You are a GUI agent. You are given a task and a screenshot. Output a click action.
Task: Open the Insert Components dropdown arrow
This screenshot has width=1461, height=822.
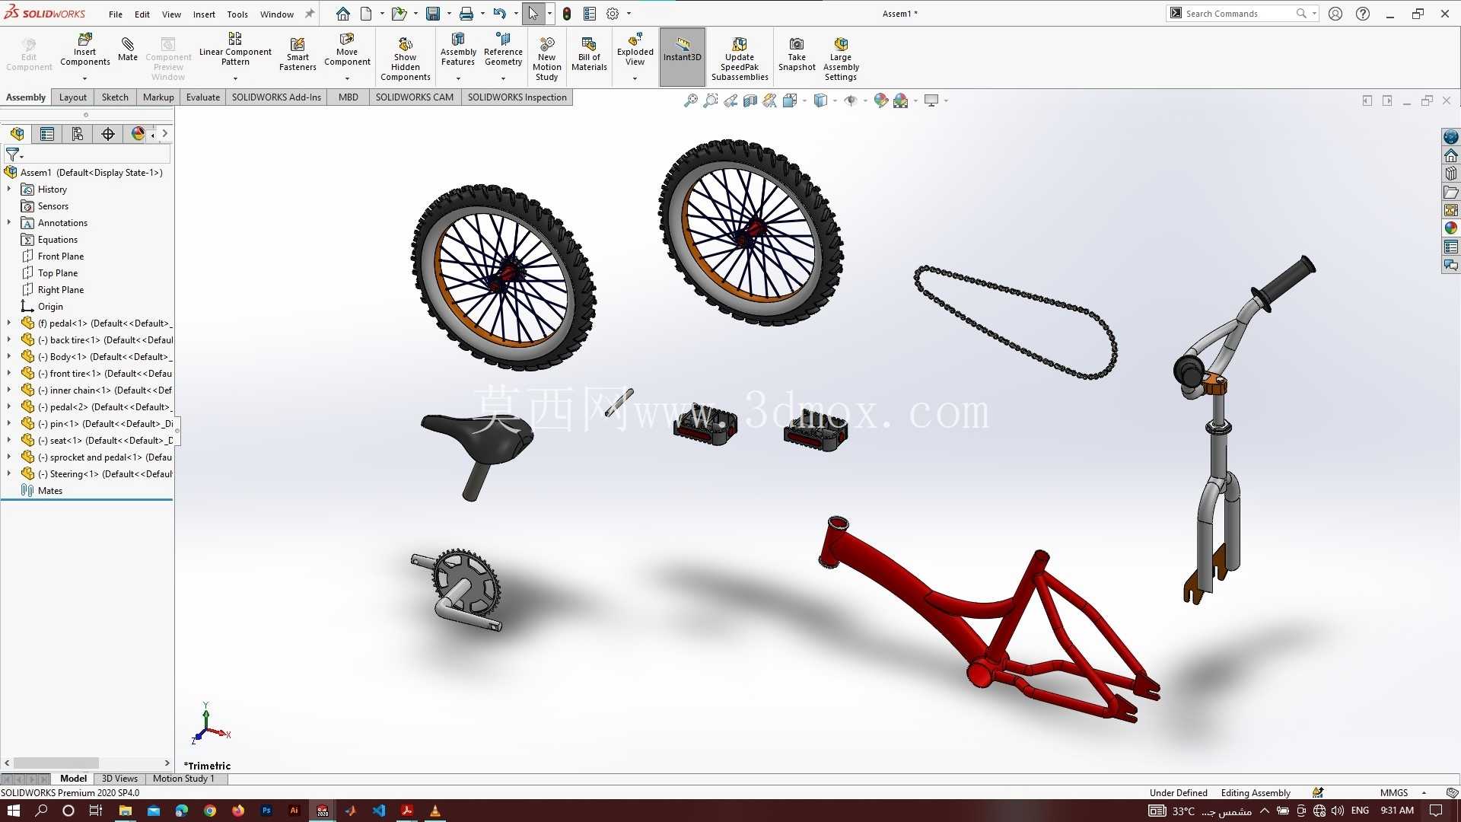(84, 78)
